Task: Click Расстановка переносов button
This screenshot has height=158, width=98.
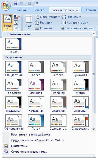Action: pos(80,28)
